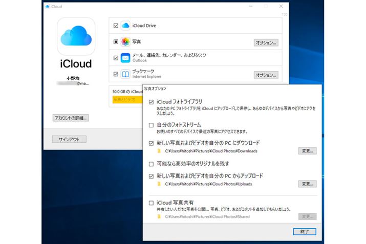Minimize the iCloud window
Image resolution: width=366 pixels, height=244 pixels.
[251, 6]
